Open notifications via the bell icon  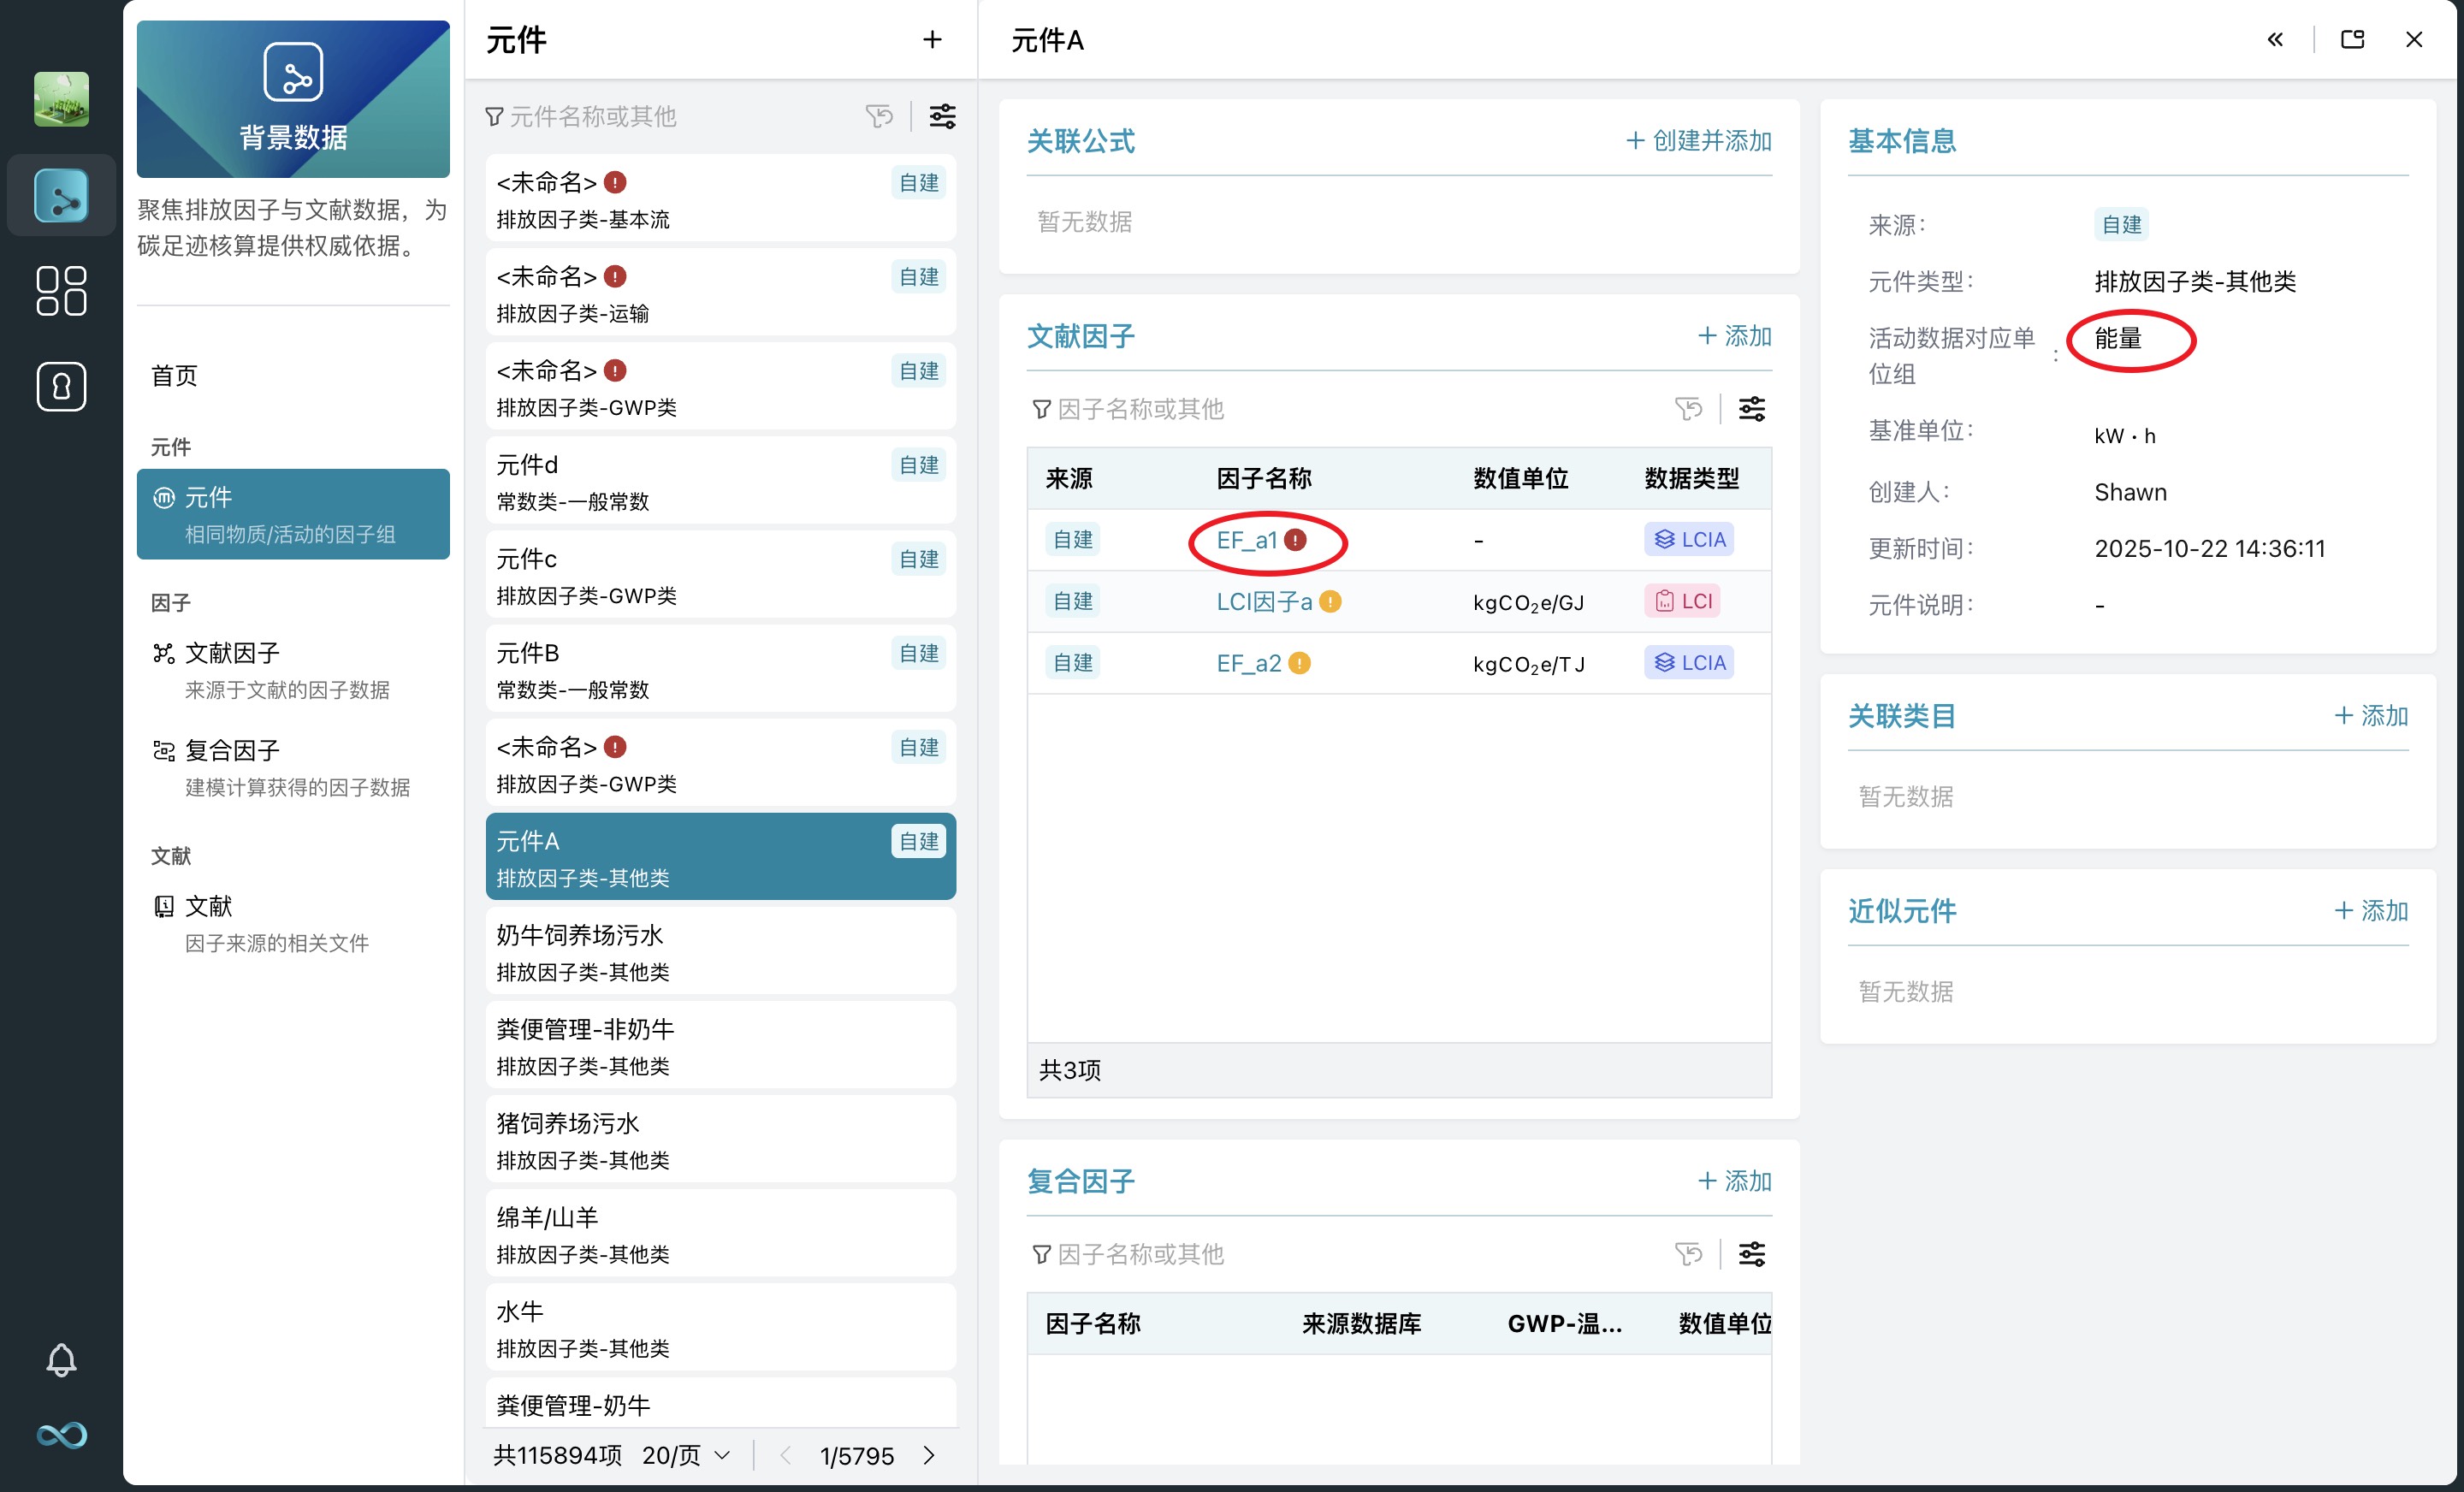[x=61, y=1359]
